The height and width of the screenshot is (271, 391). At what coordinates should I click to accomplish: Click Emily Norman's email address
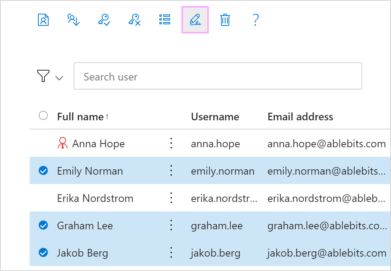point(327,171)
